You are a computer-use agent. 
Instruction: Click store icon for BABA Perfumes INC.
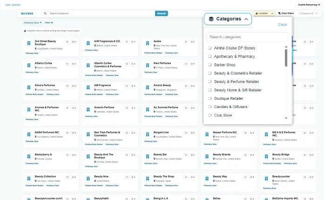(29, 134)
